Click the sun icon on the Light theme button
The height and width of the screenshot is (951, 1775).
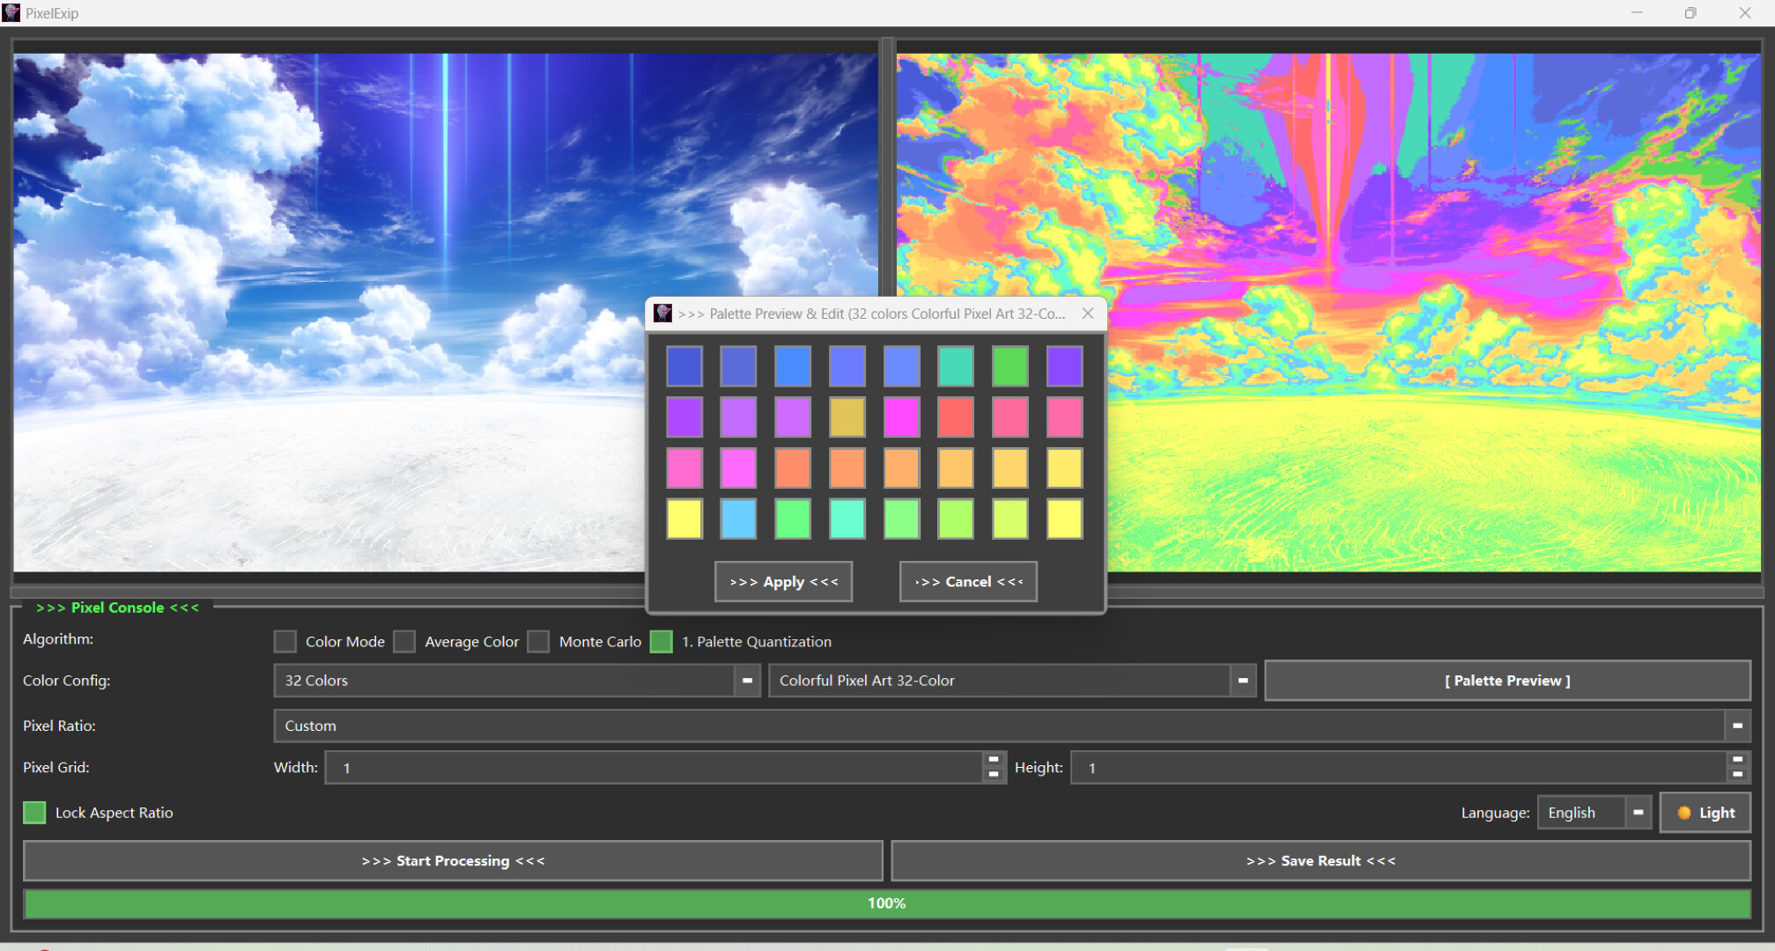point(1684,812)
